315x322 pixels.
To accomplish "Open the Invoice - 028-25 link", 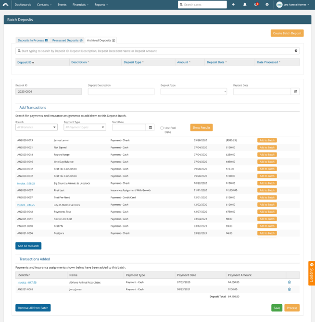I will pos(26,184).
